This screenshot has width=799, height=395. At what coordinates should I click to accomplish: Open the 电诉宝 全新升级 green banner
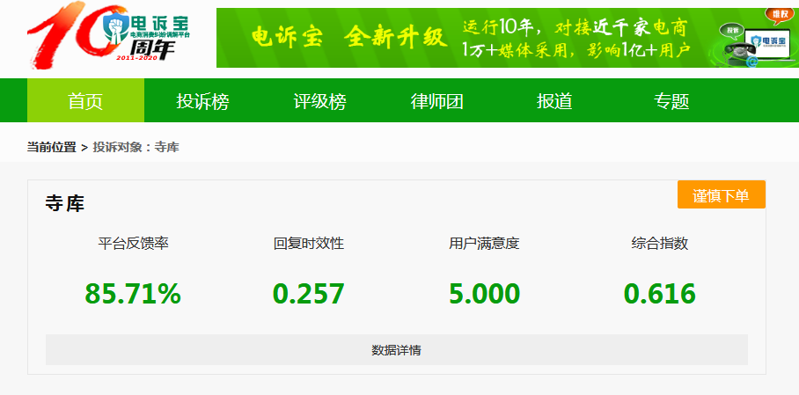[508, 38]
